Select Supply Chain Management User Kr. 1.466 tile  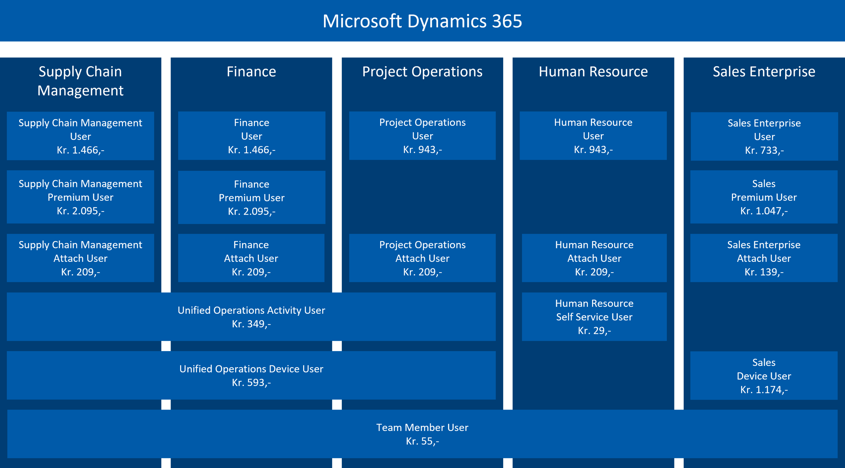[80, 136]
